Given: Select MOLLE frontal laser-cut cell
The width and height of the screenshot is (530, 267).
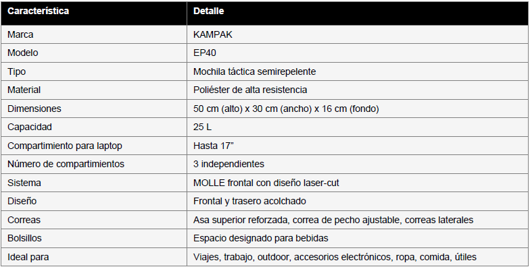Looking at the screenshot, I should 357,183.
